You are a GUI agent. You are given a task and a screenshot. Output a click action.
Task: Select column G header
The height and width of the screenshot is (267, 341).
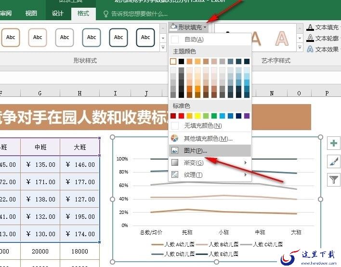coord(40,93)
